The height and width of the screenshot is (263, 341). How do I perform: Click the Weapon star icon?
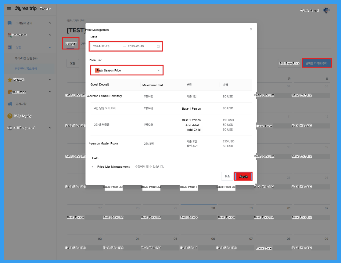[10, 80]
